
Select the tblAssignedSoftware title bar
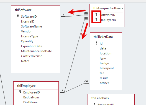coord(108,8)
